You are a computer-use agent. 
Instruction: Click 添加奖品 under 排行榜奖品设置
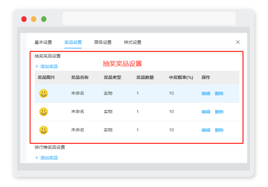pos(46,158)
